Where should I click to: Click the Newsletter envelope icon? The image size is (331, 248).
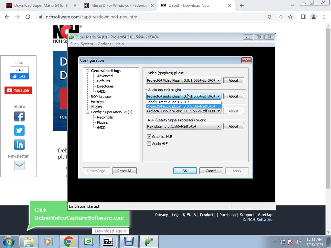point(19,165)
